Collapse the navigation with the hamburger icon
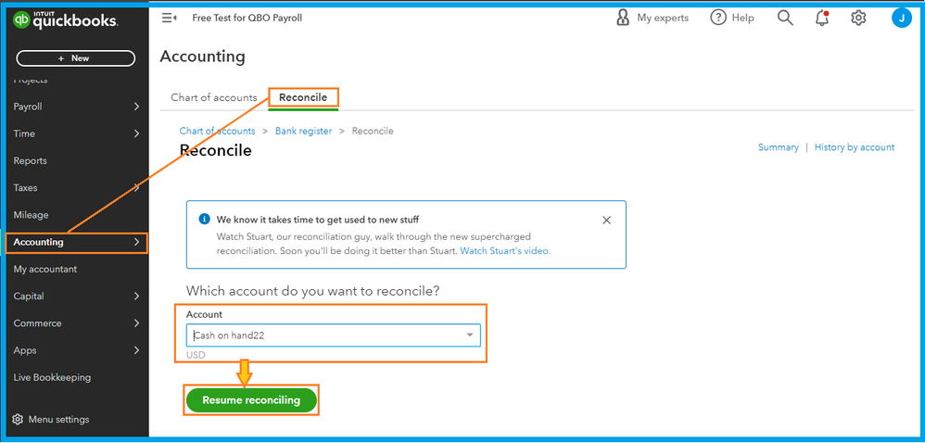 [170, 19]
